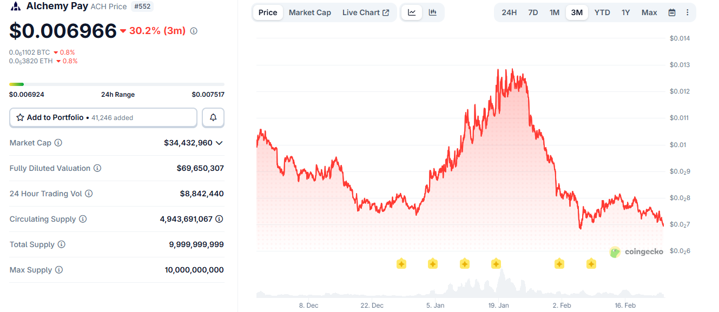Click the Max Supply info icon

click(x=59, y=270)
